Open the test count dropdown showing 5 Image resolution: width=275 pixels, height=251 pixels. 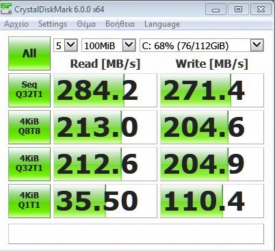click(66, 45)
